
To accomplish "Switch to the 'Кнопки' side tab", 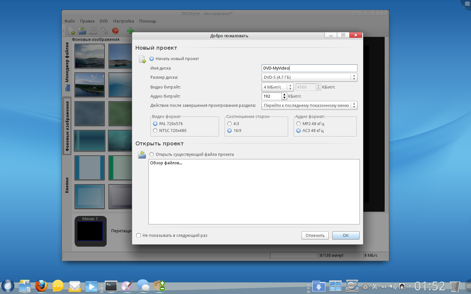I will [67, 185].
